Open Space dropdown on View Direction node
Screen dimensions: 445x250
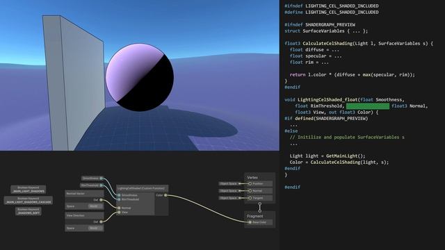click(x=96, y=228)
